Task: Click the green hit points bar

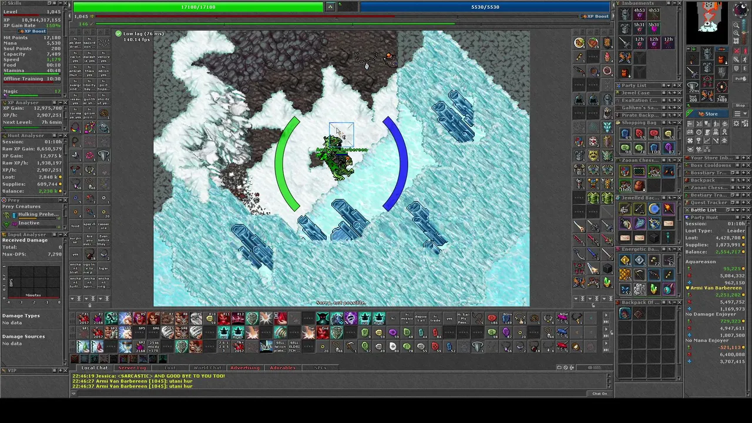Action: click(198, 6)
